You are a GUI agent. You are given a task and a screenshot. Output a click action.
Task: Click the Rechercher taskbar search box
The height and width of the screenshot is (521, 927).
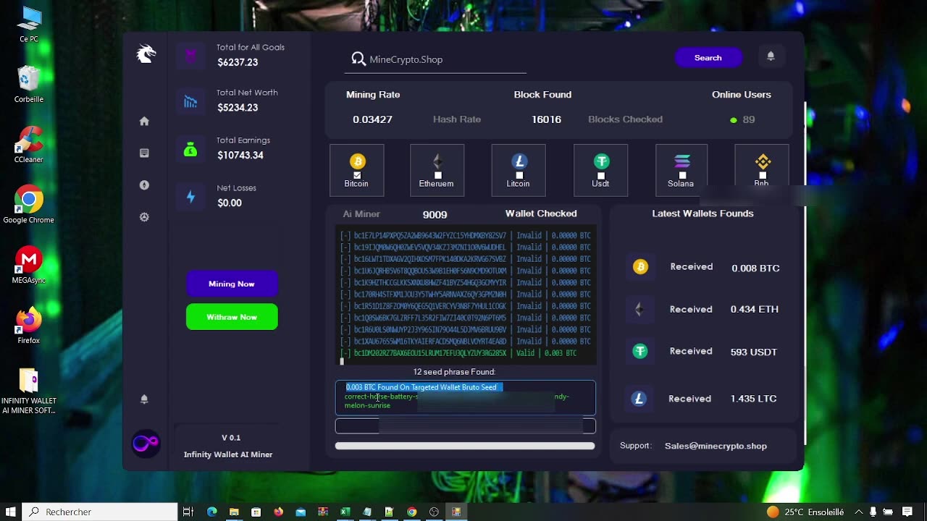[99, 512]
